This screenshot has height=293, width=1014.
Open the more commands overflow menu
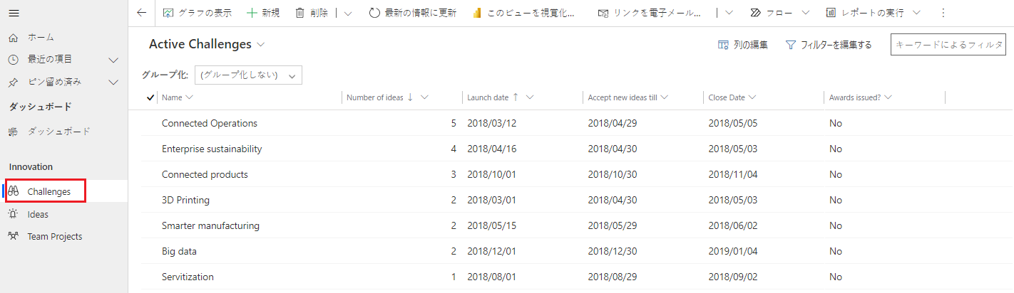943,13
